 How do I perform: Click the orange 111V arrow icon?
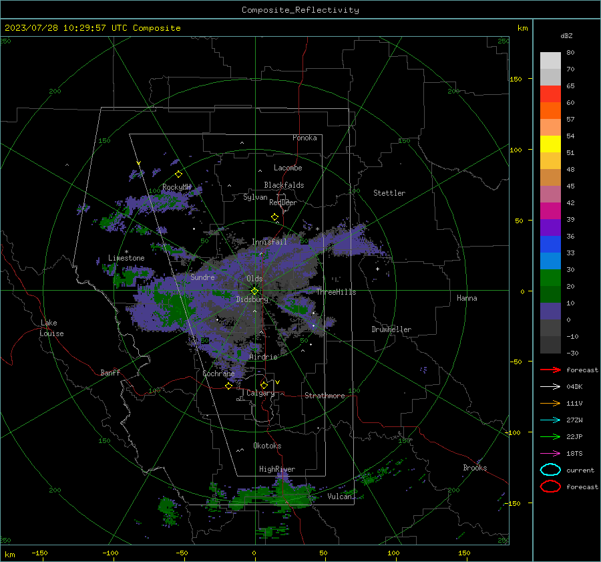tap(550, 403)
